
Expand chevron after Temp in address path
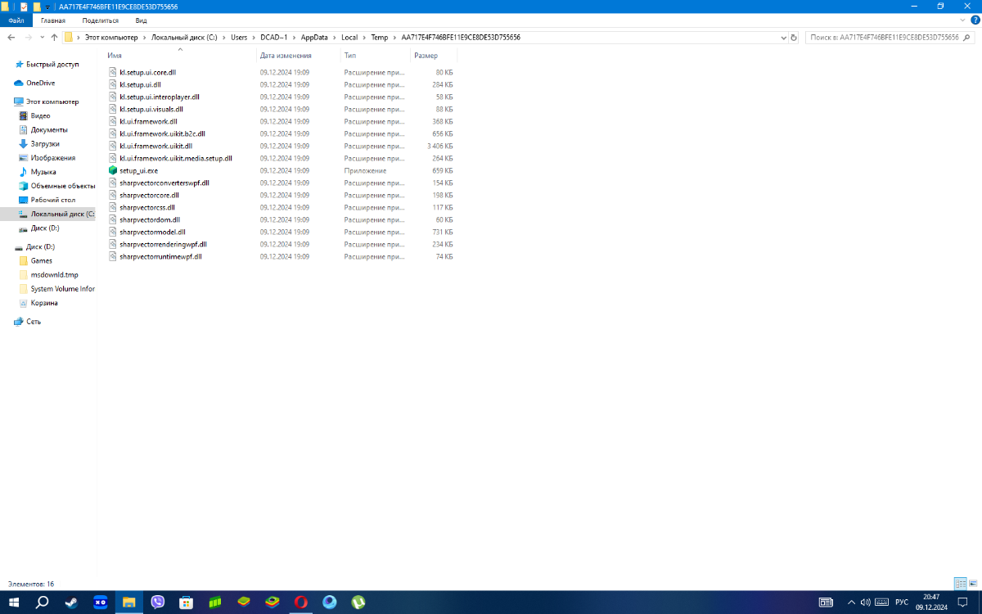tap(394, 37)
